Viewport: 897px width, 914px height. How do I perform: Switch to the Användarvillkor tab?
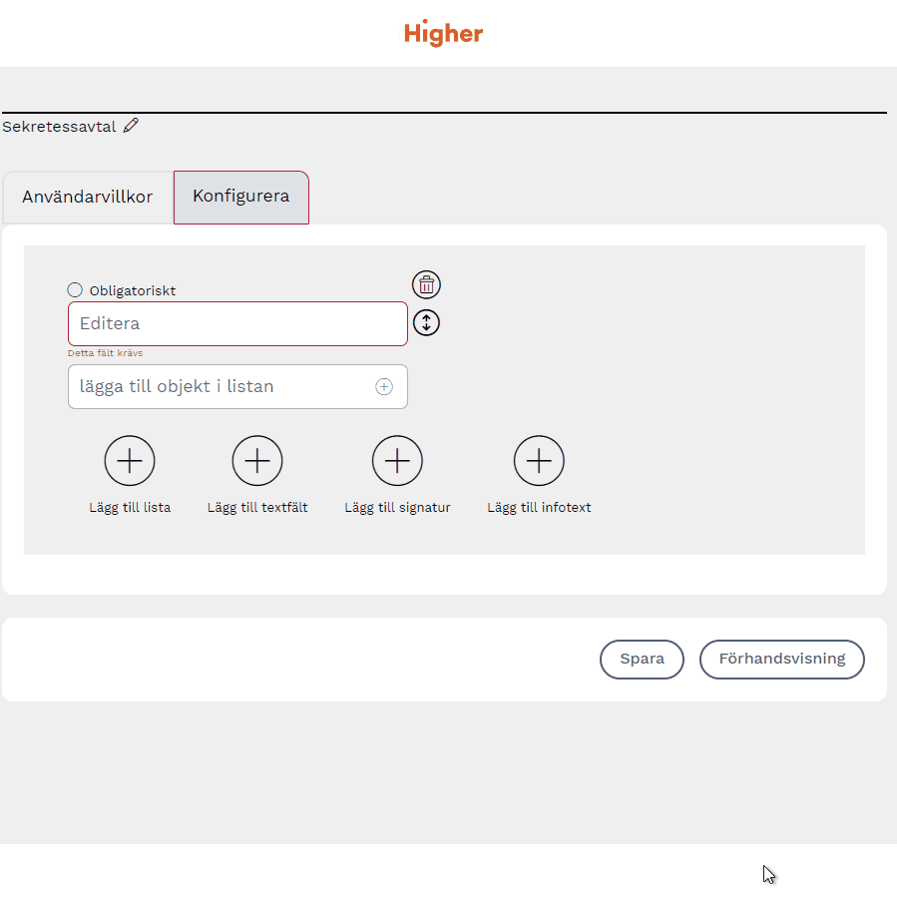tap(88, 197)
